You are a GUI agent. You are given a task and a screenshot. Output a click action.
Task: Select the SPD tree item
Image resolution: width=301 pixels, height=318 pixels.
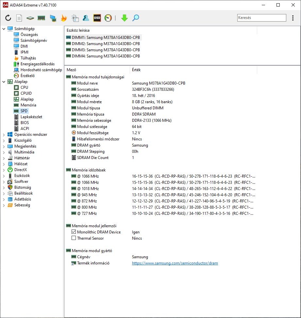pyautogui.click(x=24, y=111)
